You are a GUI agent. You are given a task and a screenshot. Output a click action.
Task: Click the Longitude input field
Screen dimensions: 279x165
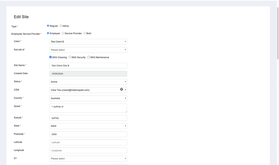(x=88, y=151)
